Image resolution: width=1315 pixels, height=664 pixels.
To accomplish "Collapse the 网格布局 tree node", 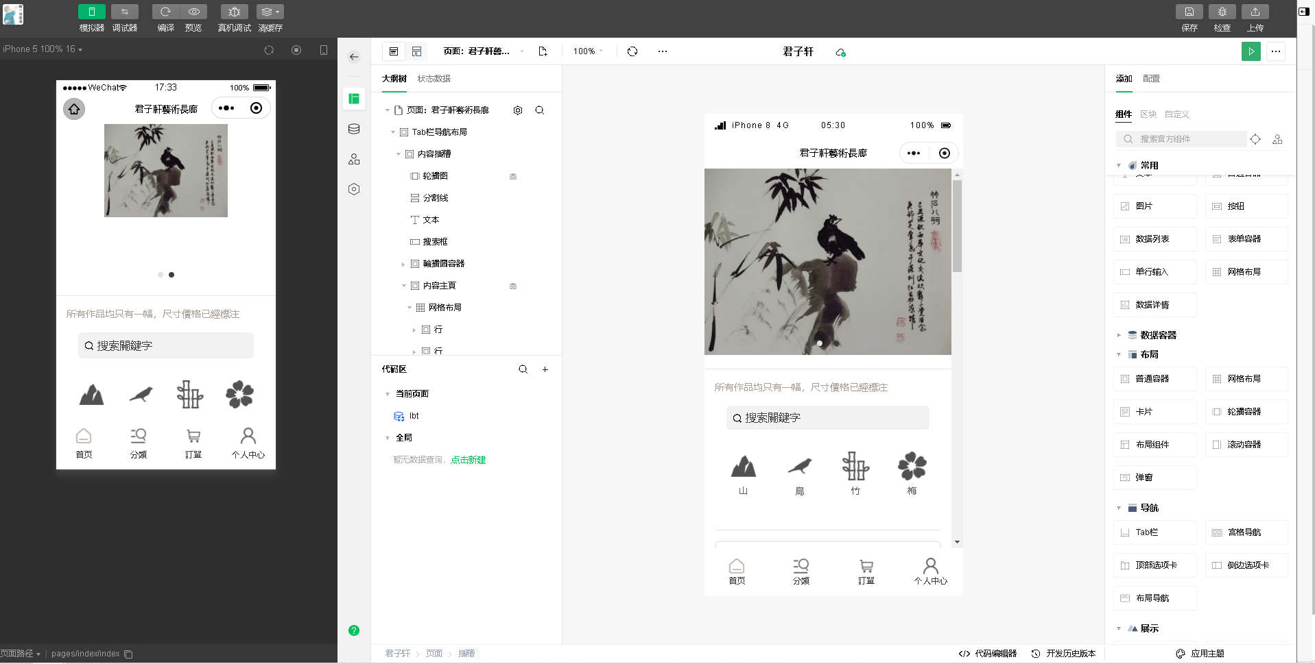I will coord(410,308).
